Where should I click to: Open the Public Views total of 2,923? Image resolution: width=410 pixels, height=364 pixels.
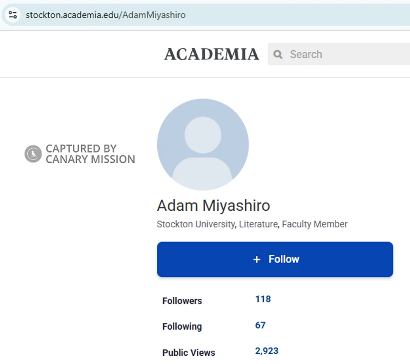pos(266,351)
